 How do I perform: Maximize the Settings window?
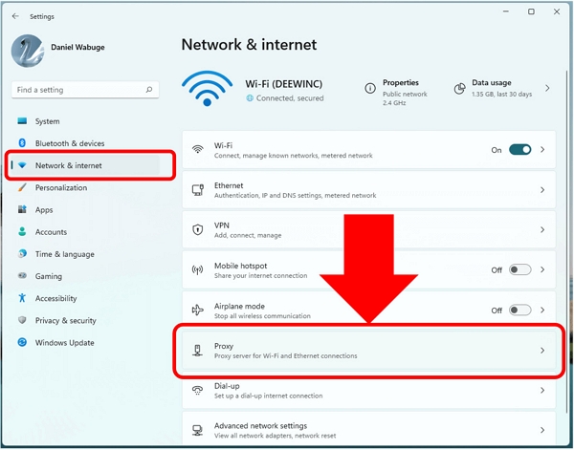tap(531, 11)
